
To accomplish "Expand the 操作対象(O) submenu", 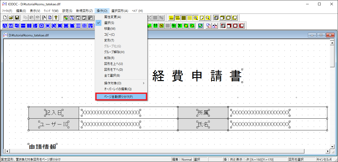I will 121,83.
